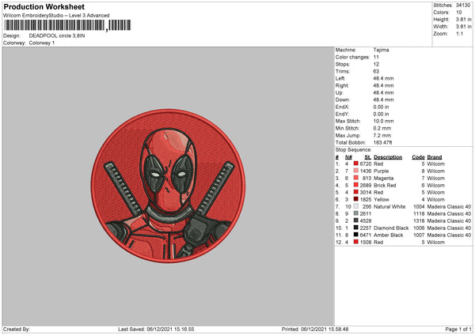The image size is (475, 335).
Task: Select the Brick Red description text
Action: tap(385, 186)
